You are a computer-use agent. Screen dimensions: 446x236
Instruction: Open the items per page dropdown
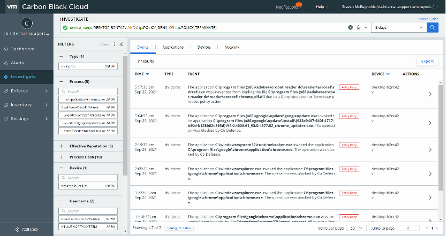point(356,228)
